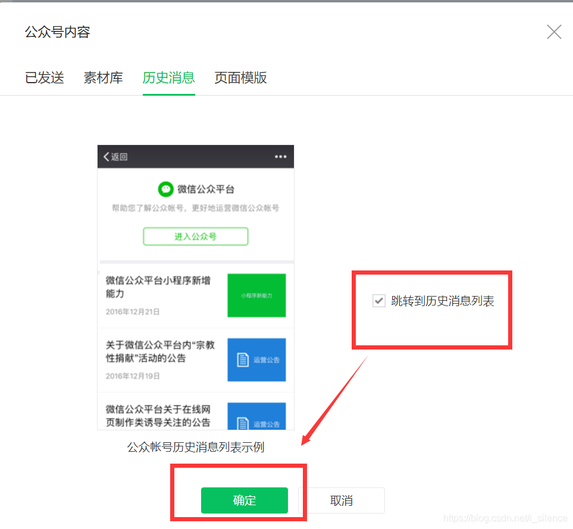Image resolution: width=573 pixels, height=529 pixels.
Task: Click the date 2016年12月21日
Action: point(133,312)
